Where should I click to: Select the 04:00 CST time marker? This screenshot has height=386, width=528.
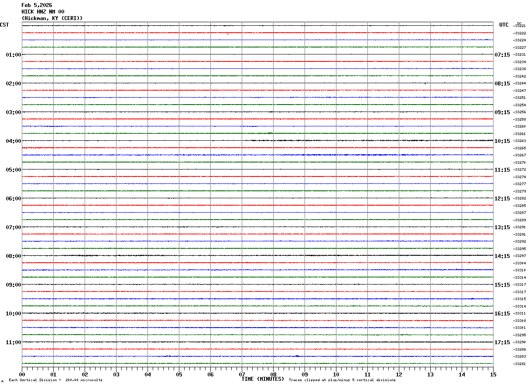(x=13, y=141)
